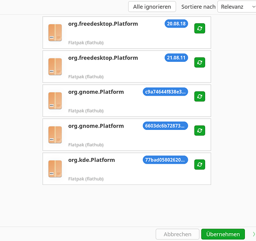Open the Relevanz sort dropdown
Viewport: 256px width, 241px height.
tap(237, 7)
